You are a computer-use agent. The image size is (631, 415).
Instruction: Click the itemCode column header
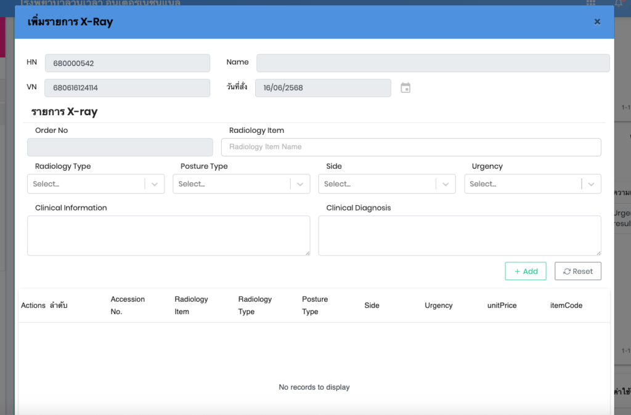(x=566, y=305)
